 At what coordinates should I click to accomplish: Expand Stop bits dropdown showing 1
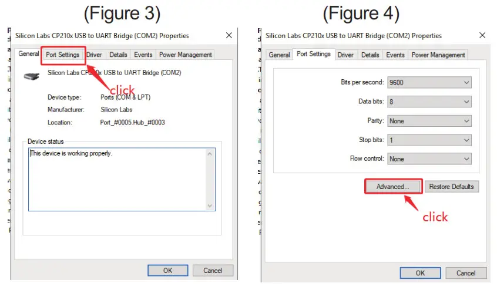[429, 140]
